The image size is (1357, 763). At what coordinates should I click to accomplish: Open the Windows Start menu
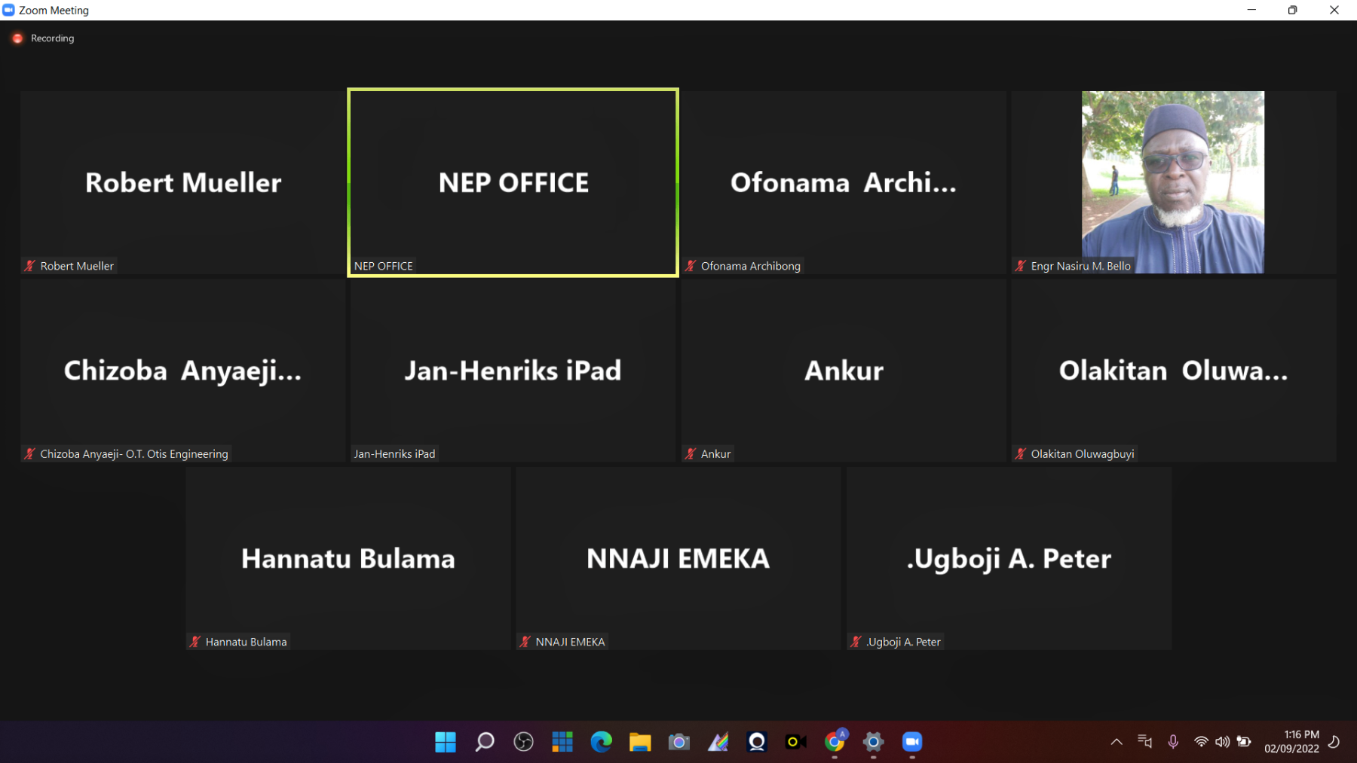446,742
